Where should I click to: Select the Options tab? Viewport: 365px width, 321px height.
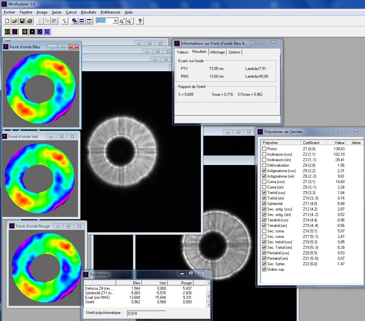234,52
